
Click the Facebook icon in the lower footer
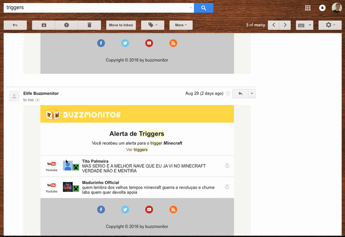pyautogui.click(x=101, y=209)
